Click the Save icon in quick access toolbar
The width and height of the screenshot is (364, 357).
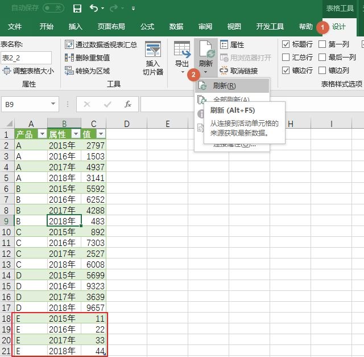[x=77, y=9]
